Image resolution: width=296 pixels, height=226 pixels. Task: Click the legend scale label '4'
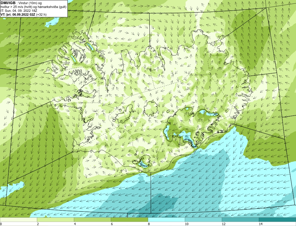(x=75, y=224)
